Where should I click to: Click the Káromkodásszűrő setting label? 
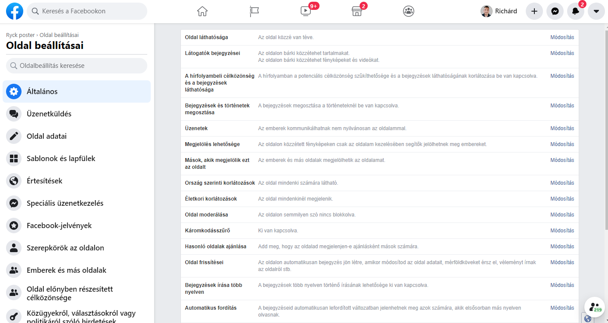[x=208, y=231]
